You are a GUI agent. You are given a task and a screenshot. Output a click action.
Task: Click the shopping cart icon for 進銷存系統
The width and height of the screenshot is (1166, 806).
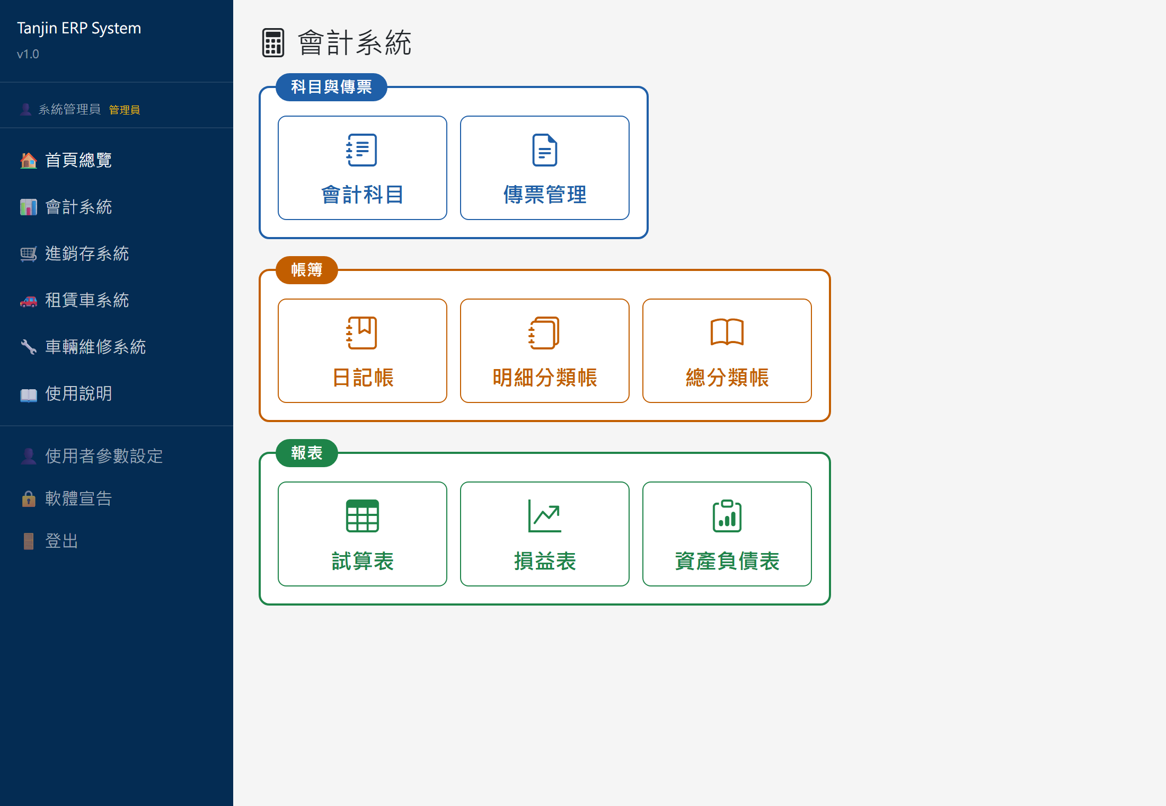pos(29,253)
